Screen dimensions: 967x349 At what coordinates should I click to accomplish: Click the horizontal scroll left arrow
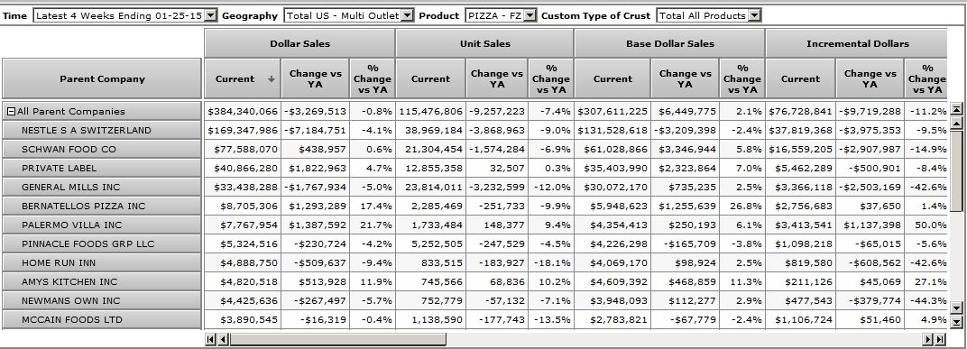223,339
